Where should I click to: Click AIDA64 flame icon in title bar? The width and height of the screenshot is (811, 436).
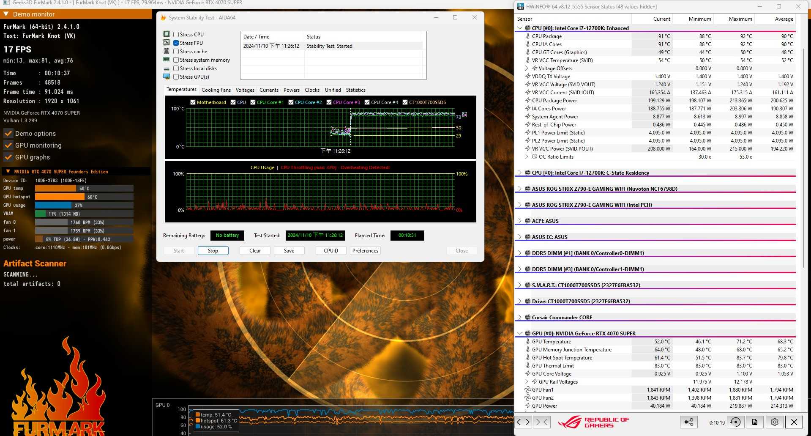pyautogui.click(x=164, y=18)
